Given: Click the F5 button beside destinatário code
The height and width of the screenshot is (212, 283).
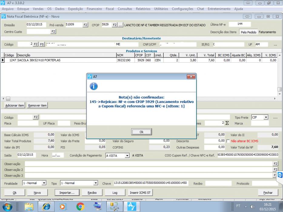Looking at the screenshot, I should coord(42,44).
